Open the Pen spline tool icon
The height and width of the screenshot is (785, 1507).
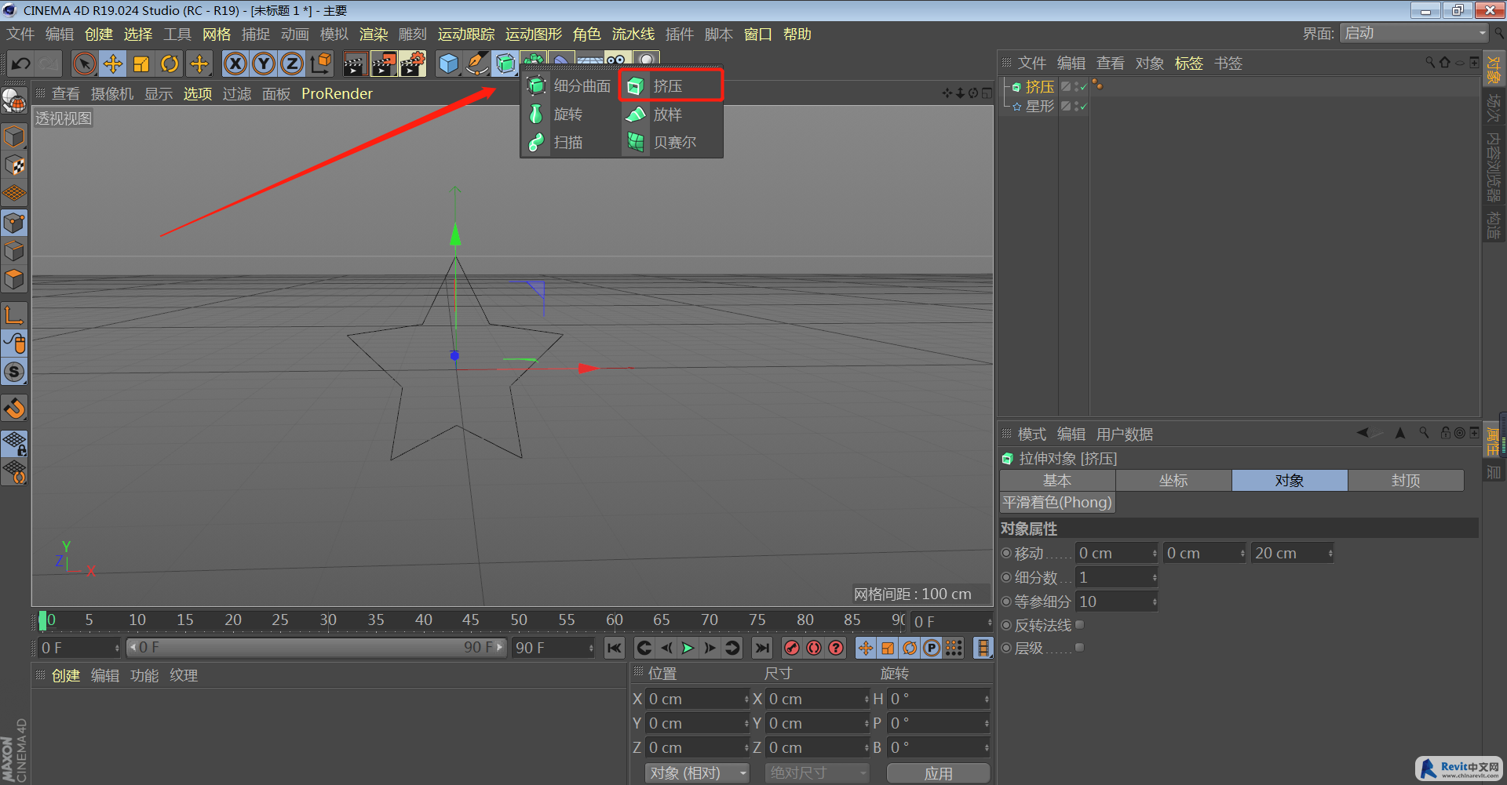476,64
